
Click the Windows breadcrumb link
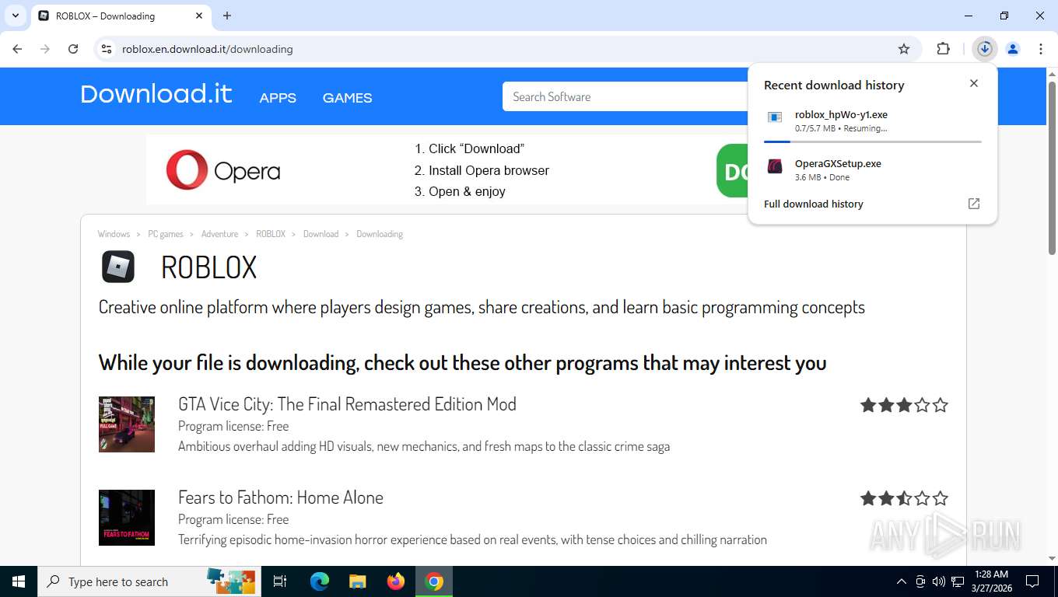click(x=114, y=234)
